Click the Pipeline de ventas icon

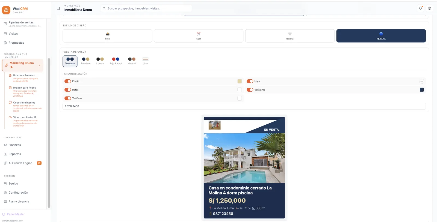(5, 24)
